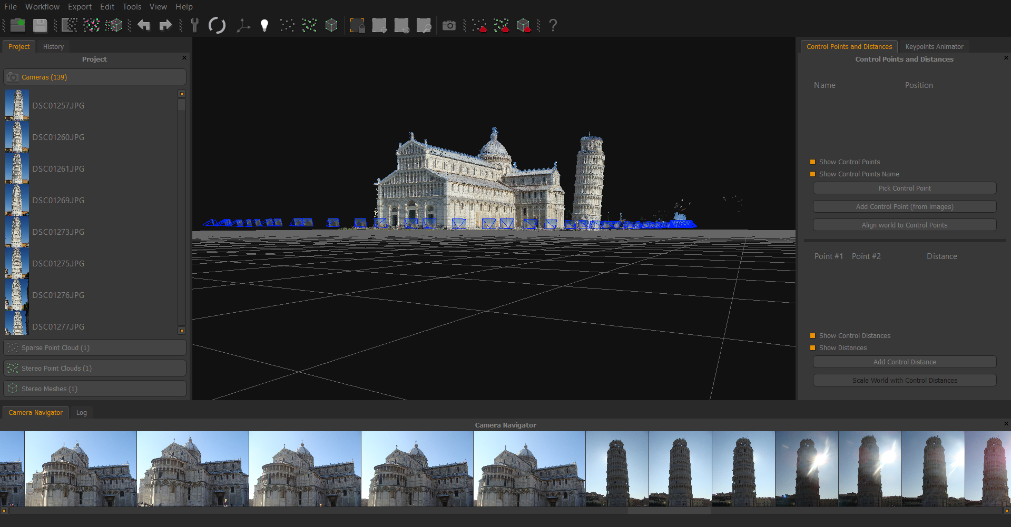This screenshot has height=527, width=1011.
Task: Click the camera screenshot icon
Action: 449,25
